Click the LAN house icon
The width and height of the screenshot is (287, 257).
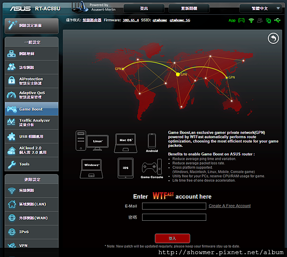click(12, 204)
